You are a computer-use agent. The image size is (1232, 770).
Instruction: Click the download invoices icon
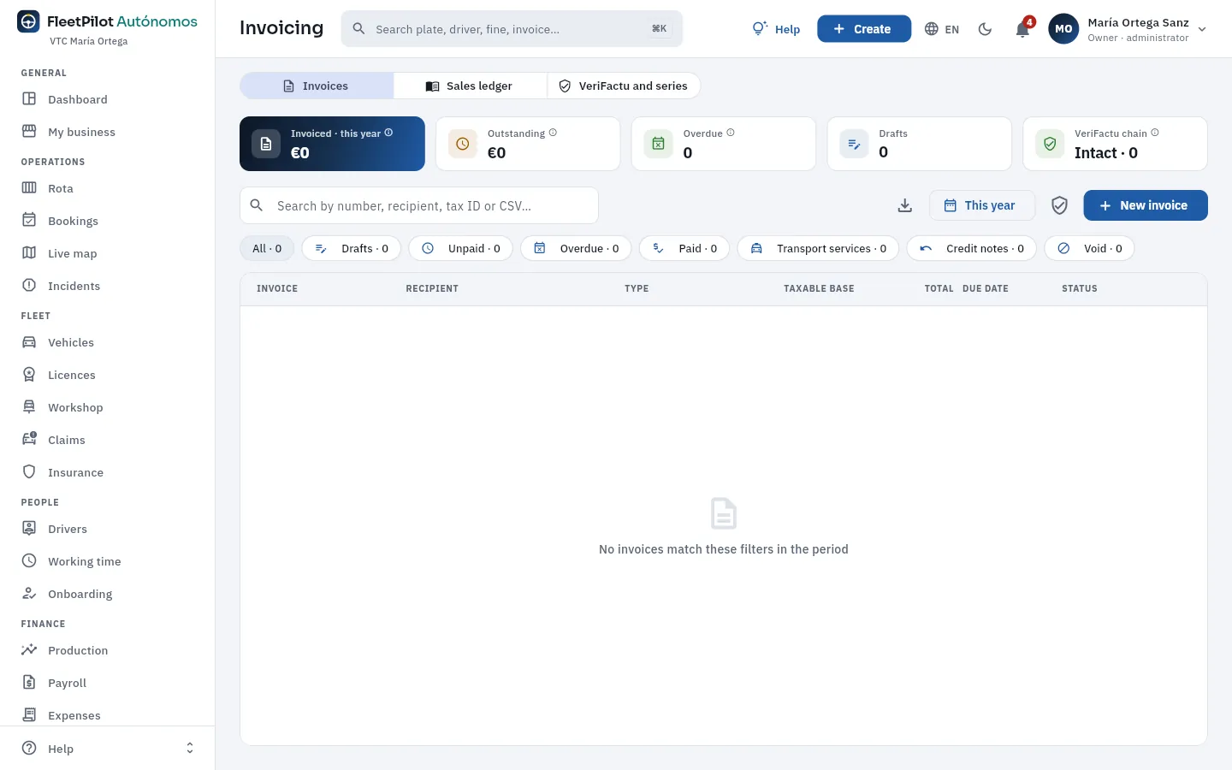[905, 205]
